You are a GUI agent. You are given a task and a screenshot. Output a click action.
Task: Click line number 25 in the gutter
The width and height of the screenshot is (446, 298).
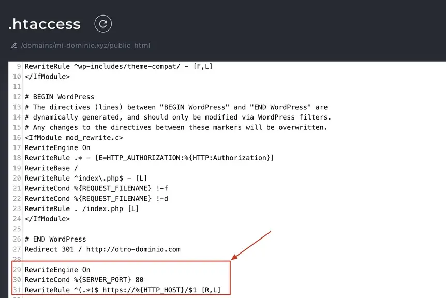point(17,229)
